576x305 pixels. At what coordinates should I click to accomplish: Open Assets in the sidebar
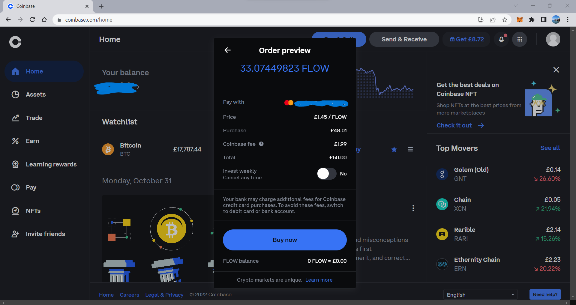coord(44,94)
